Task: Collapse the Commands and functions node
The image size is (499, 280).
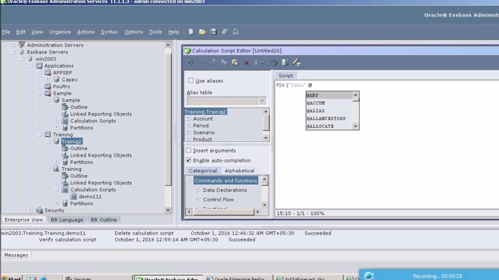Action: click(188, 180)
